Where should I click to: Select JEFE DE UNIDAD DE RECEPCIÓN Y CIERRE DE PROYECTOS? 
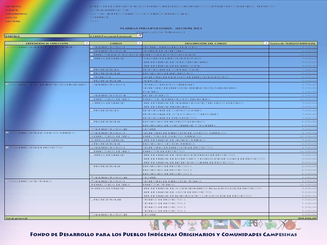[x=205, y=162]
